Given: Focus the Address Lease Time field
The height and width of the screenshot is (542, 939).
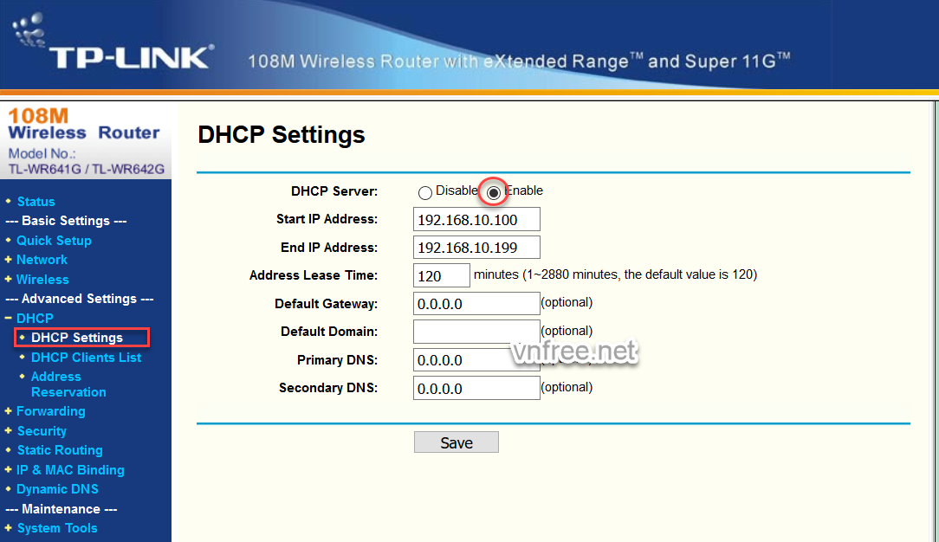Looking at the screenshot, I should pos(441,276).
